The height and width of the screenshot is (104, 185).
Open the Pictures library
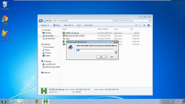pyautogui.click(x=47, y=53)
